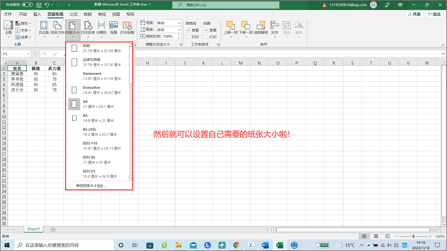
Task: Switch to the Formulas (公式) tab
Action: click(73, 14)
